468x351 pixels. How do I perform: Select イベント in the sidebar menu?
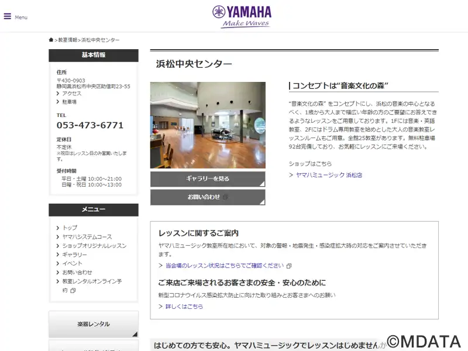72,264
